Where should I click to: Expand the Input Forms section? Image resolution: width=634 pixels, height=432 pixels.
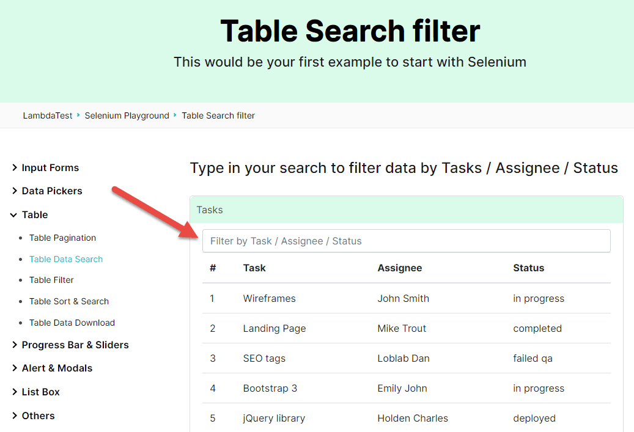pos(50,167)
